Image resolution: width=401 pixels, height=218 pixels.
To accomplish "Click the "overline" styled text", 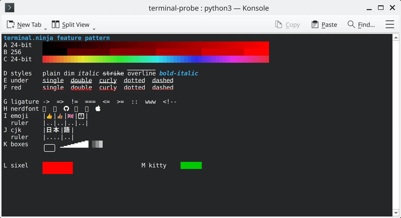I will (x=142, y=73).
